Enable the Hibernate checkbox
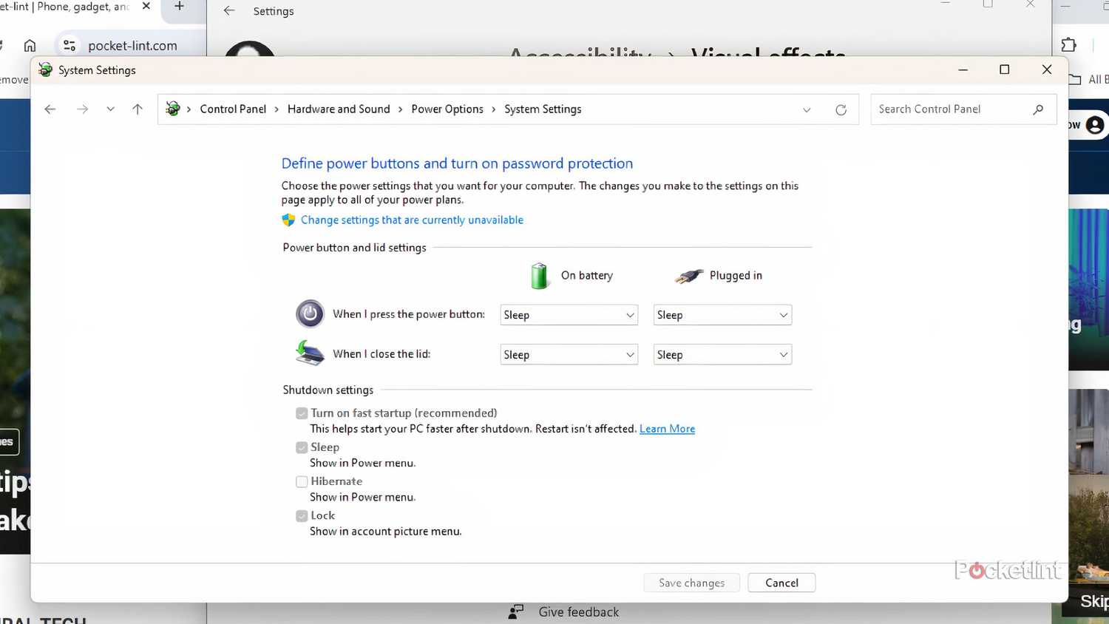This screenshot has width=1109, height=624. 302,481
